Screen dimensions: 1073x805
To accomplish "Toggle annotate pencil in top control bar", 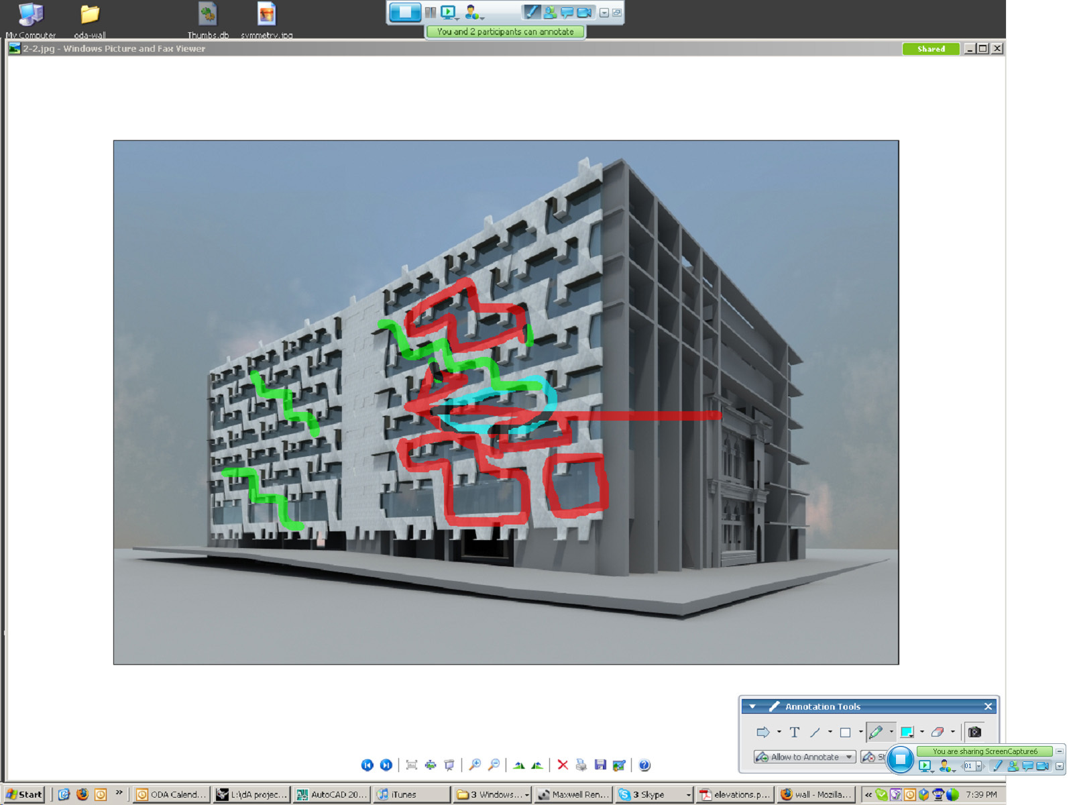I will tap(532, 12).
